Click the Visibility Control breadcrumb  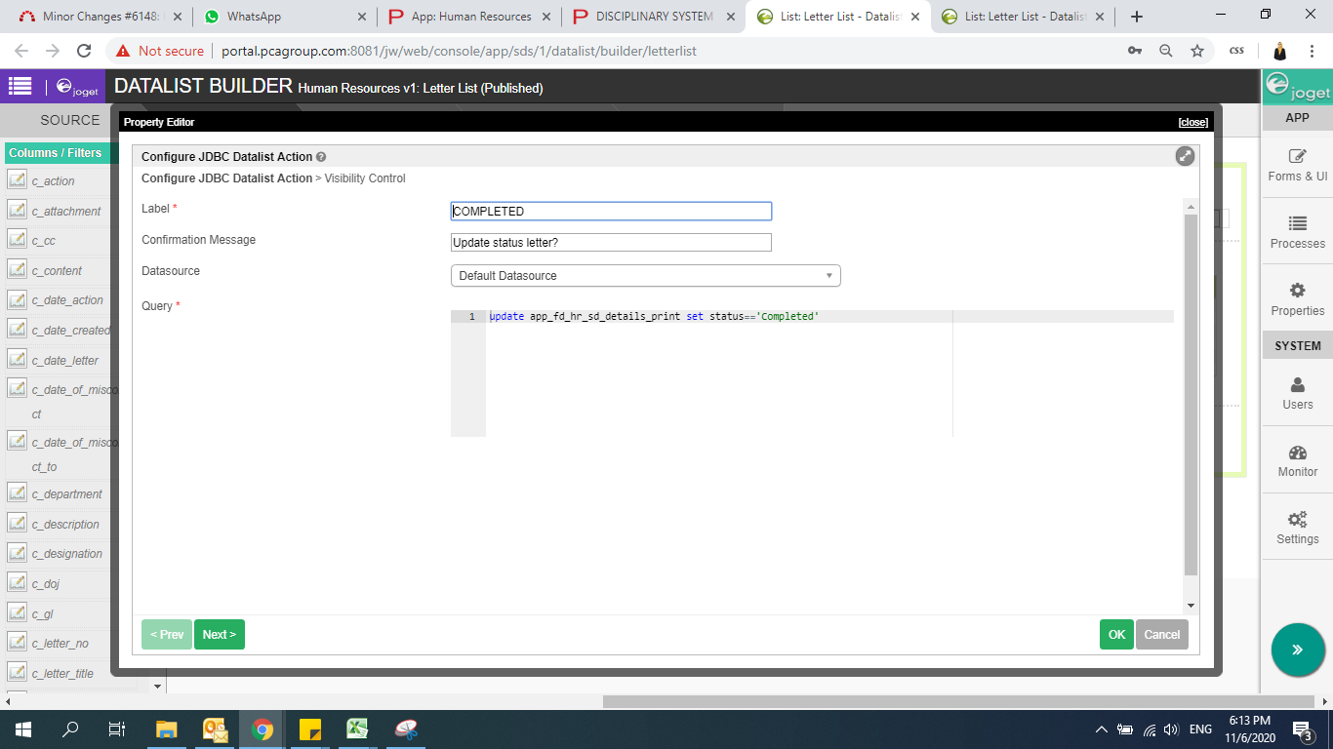click(x=365, y=178)
